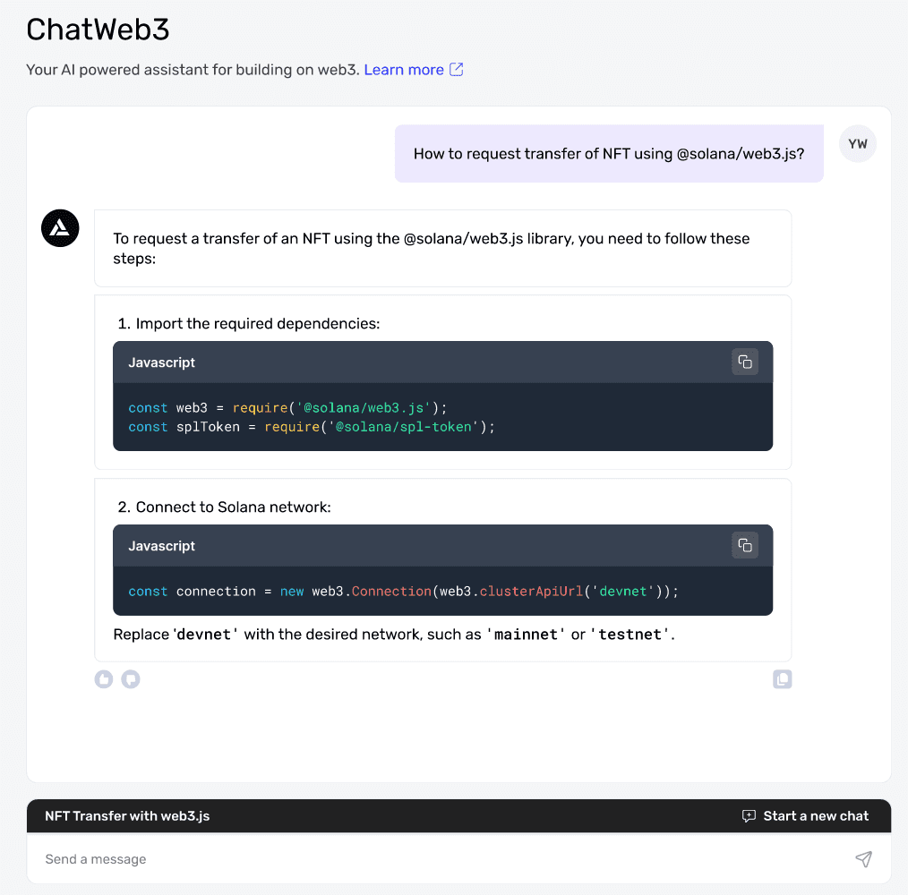Start a new chat
The image size is (908, 895).
click(815, 815)
